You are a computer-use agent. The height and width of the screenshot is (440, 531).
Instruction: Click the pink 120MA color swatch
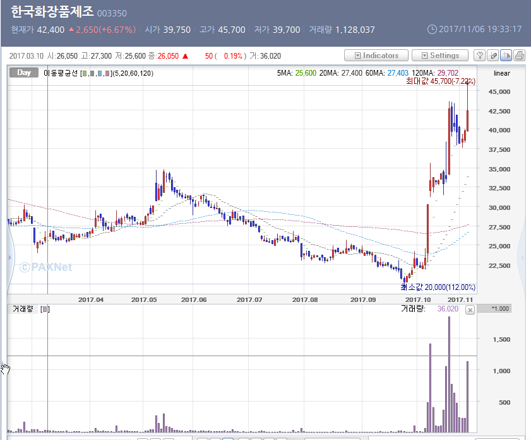tap(107, 73)
